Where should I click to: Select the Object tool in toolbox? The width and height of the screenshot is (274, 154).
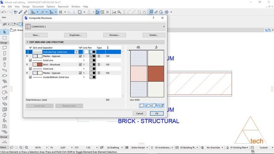pyautogui.click(x=5, y=121)
